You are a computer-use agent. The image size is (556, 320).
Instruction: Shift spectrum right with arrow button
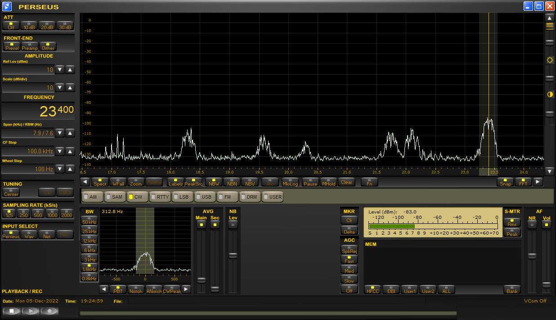pos(538,182)
